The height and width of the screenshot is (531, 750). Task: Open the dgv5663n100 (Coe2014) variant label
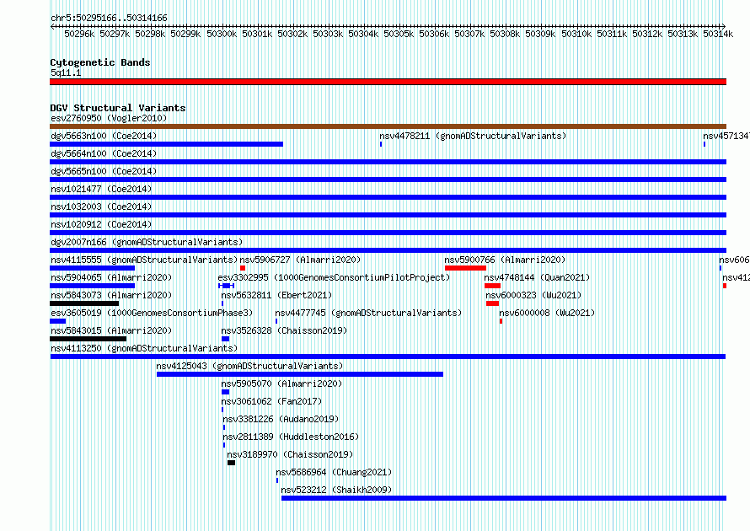click(x=104, y=136)
